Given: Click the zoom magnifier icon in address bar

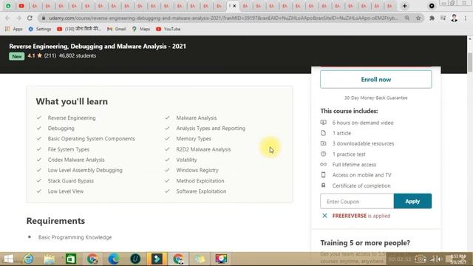Looking at the screenshot, I should click(407, 18).
